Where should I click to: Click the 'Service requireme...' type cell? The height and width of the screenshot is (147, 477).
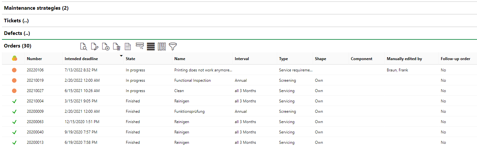tap(296, 70)
